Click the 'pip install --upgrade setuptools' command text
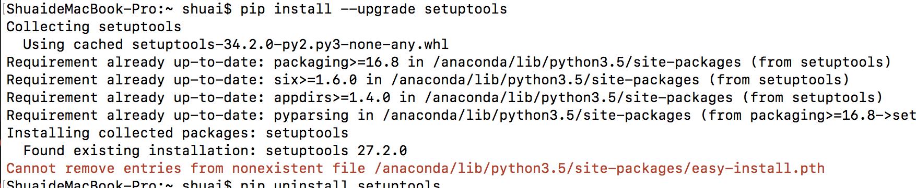The image size is (916, 188). click(x=374, y=9)
